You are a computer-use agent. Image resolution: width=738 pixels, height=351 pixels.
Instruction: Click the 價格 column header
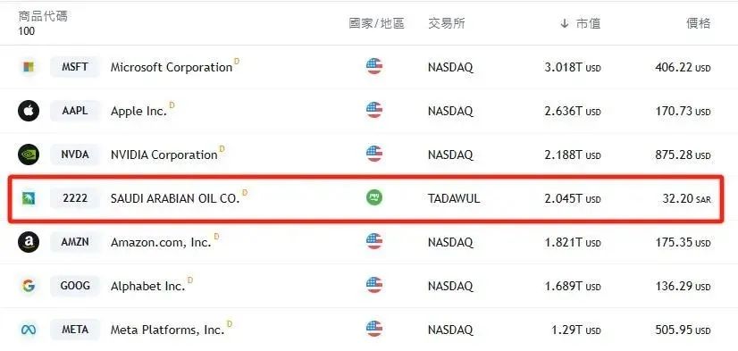click(x=698, y=23)
